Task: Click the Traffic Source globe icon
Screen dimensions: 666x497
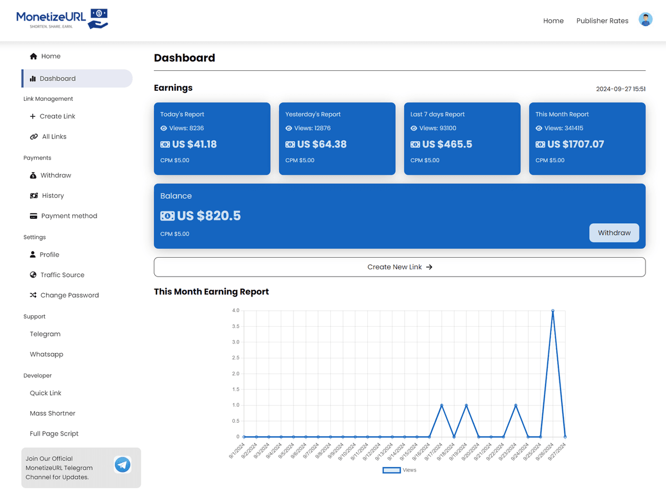Action: [34, 275]
